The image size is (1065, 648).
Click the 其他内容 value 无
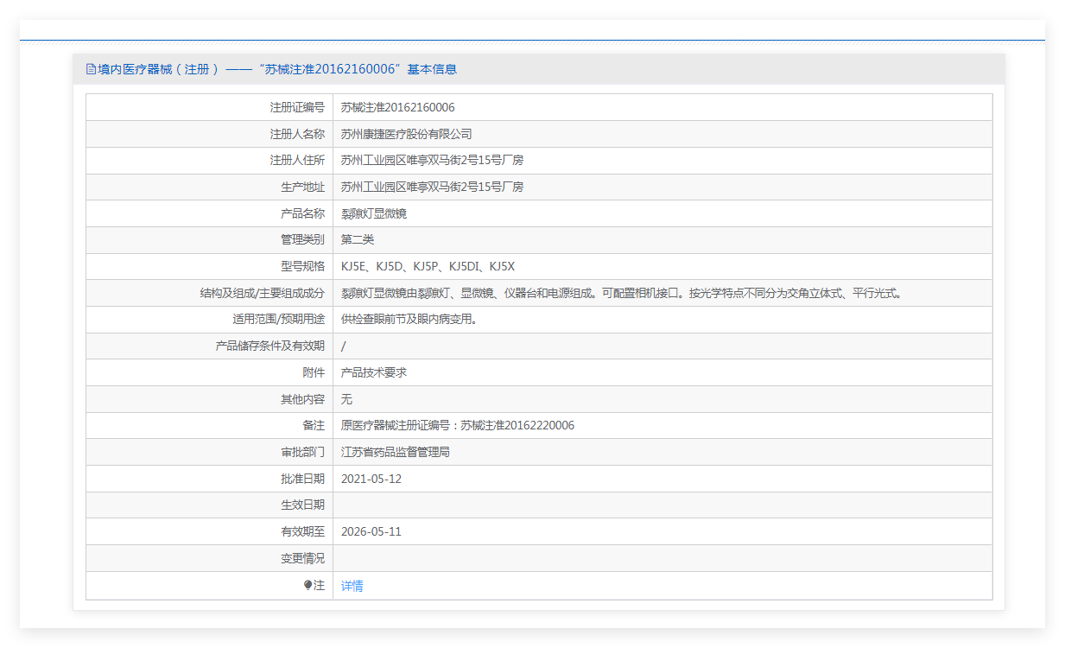click(x=347, y=399)
